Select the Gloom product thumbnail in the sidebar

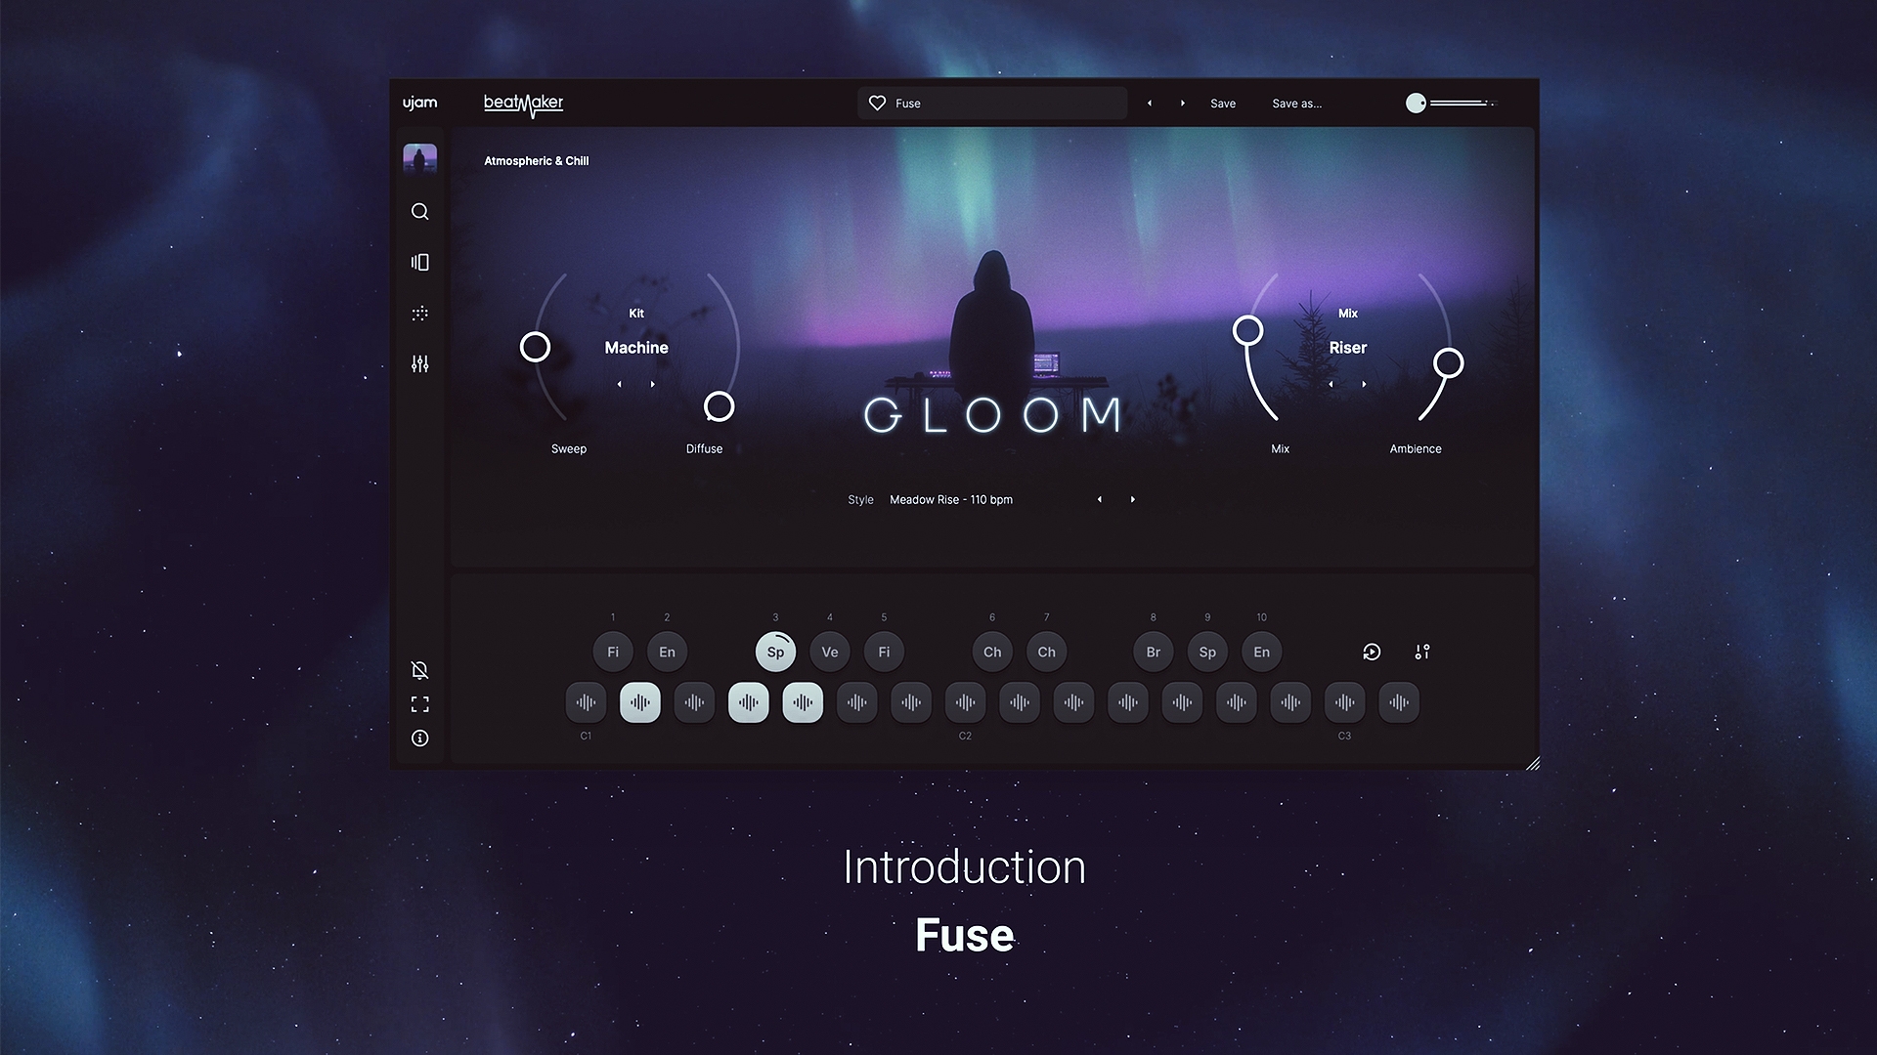[419, 158]
